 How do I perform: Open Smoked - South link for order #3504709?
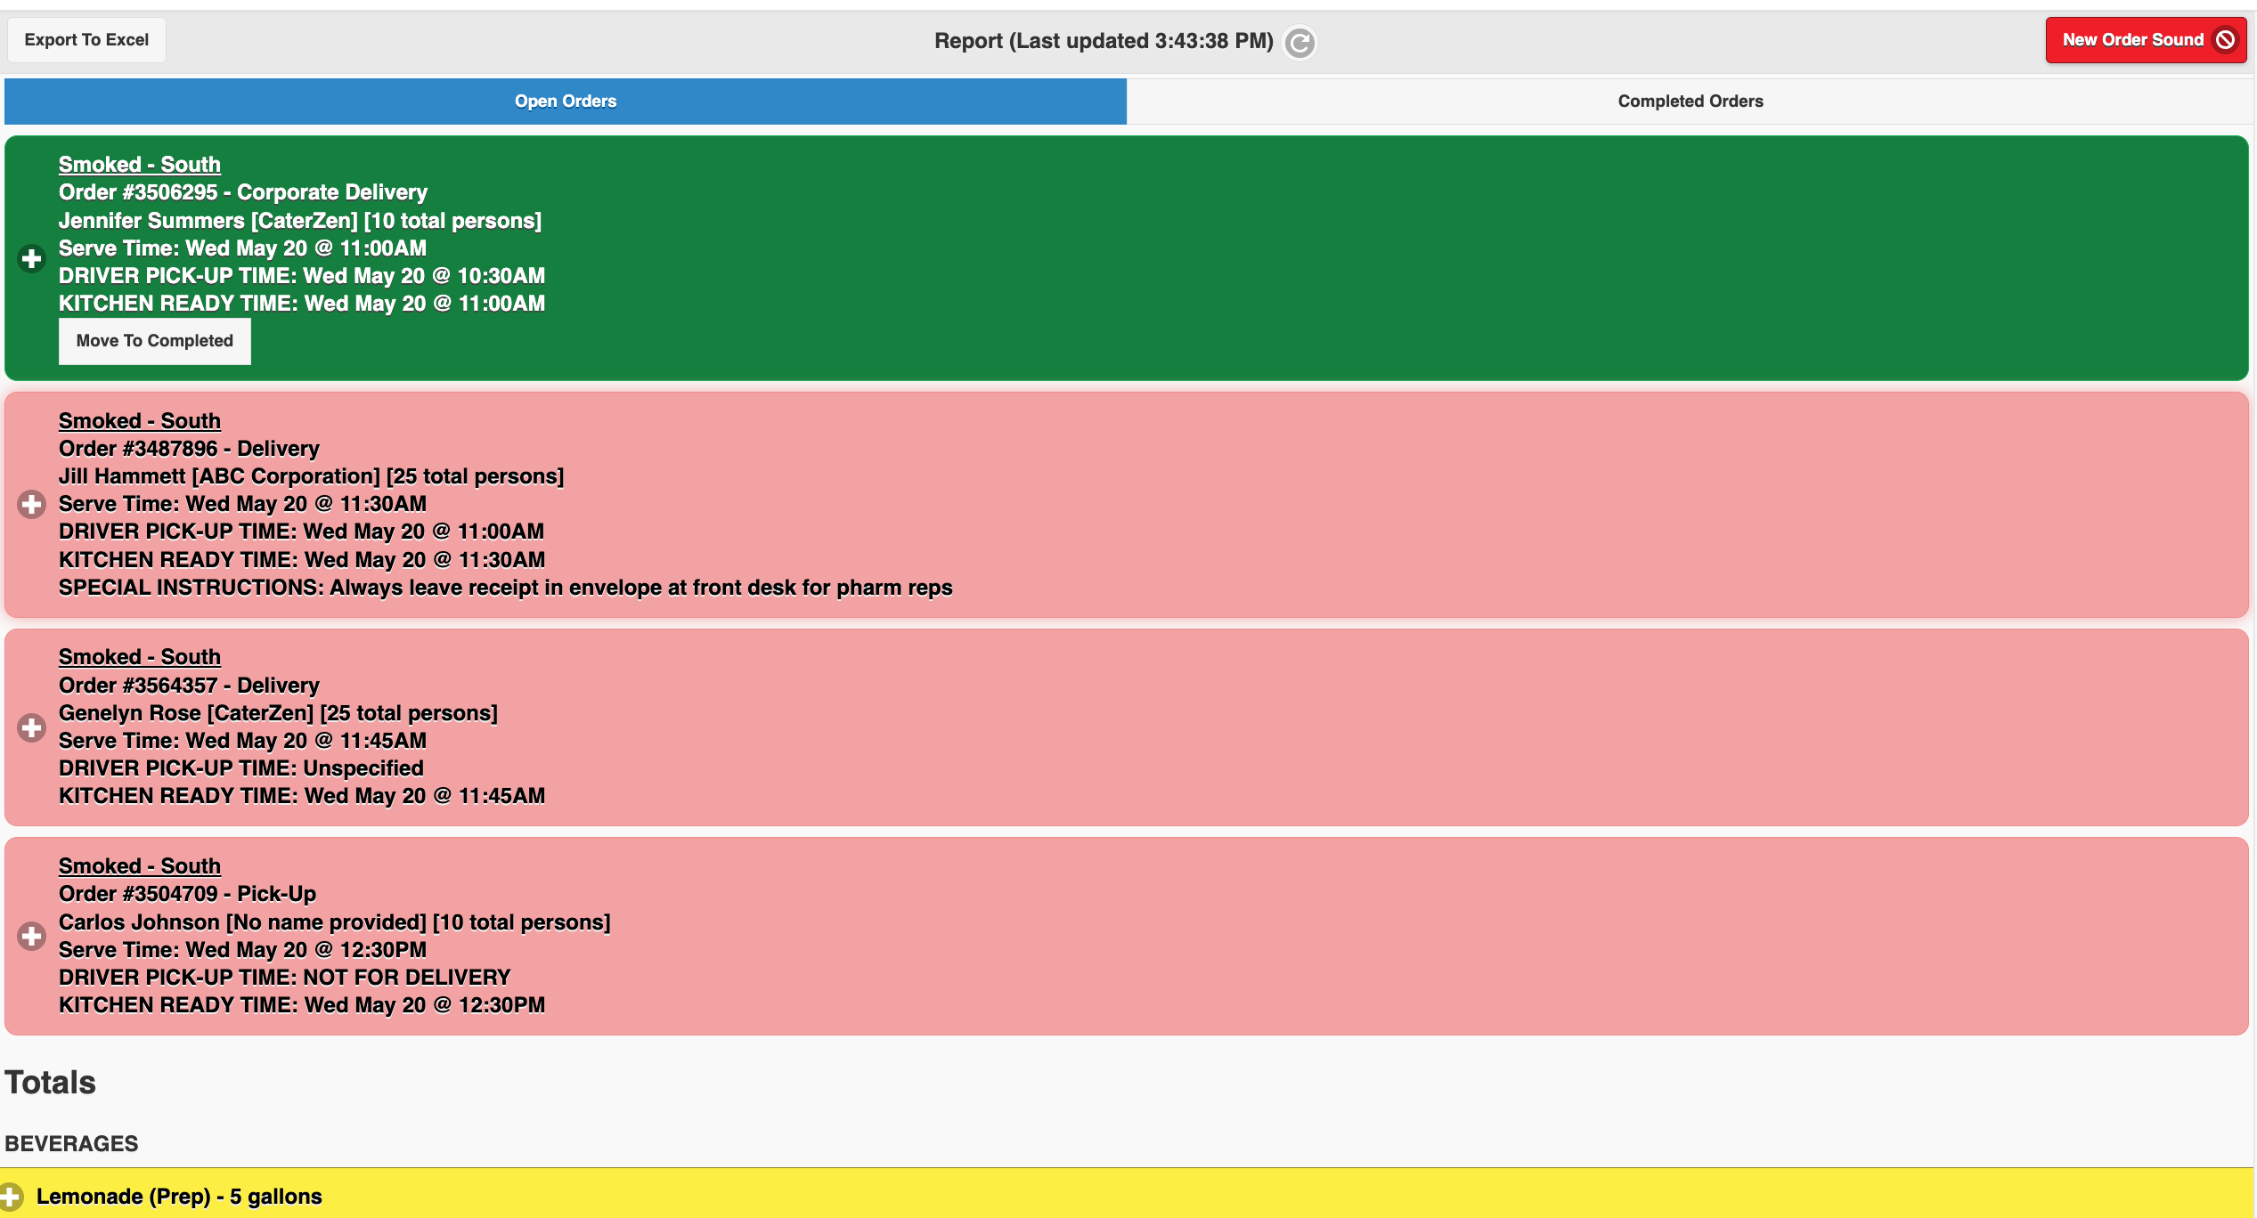pyautogui.click(x=140, y=866)
